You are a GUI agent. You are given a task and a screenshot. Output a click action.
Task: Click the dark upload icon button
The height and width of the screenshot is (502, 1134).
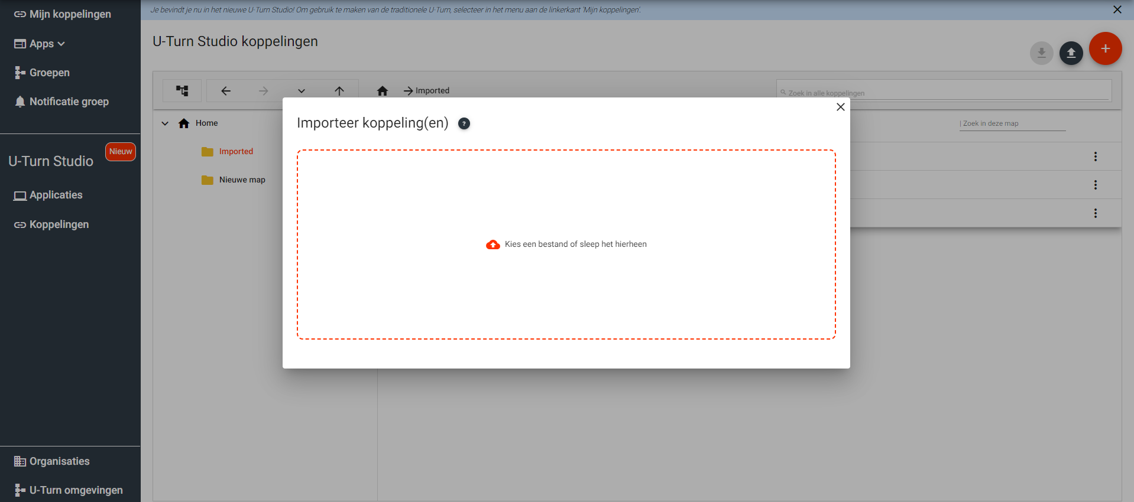pyautogui.click(x=1071, y=53)
